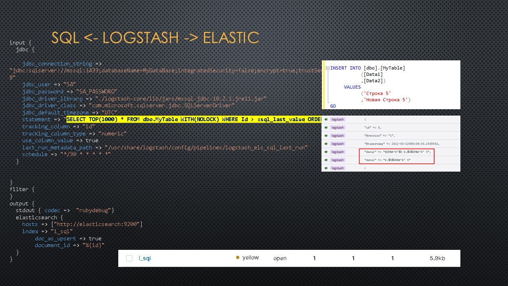Click the logstash tag in the "@timestamp" row
Screen dimensions: 508x286
click(338, 144)
